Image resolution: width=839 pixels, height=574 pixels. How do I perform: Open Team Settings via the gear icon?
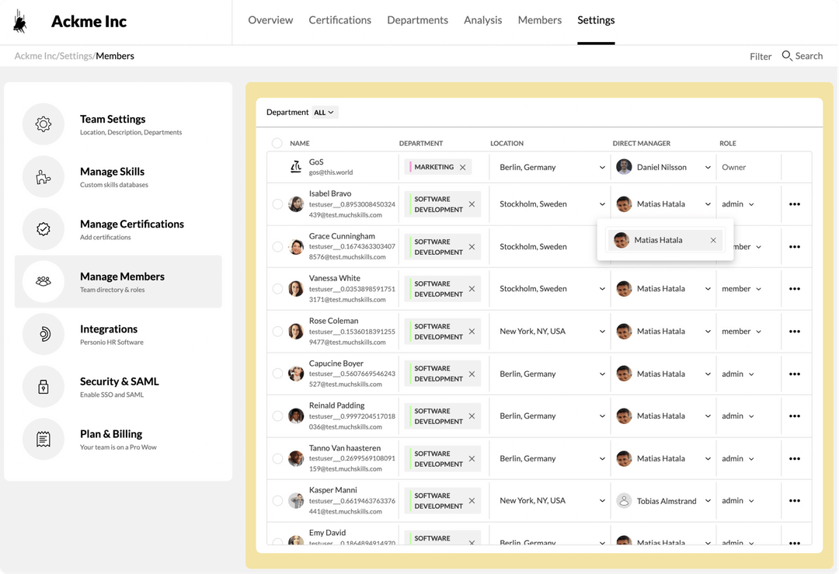[44, 124]
